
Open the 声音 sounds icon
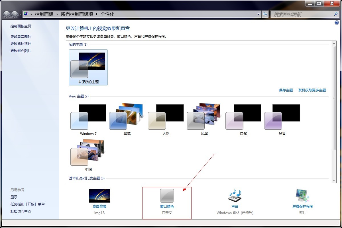tap(235, 196)
